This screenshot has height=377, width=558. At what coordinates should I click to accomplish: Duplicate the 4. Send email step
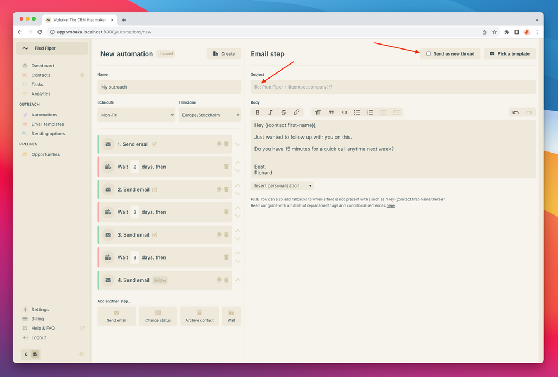pos(219,280)
